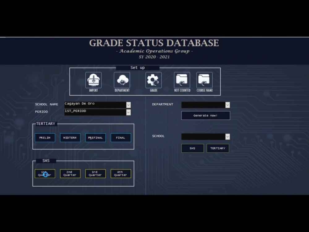Select the PRELIM tertiary button
Screen dimensions: 309x232
pos(45,138)
